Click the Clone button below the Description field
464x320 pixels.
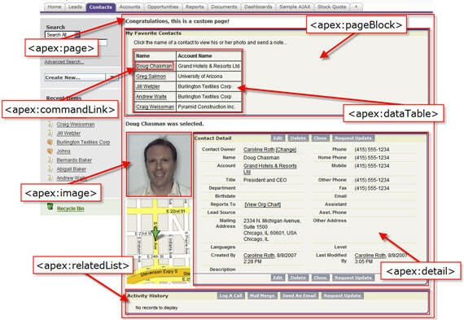(320, 278)
